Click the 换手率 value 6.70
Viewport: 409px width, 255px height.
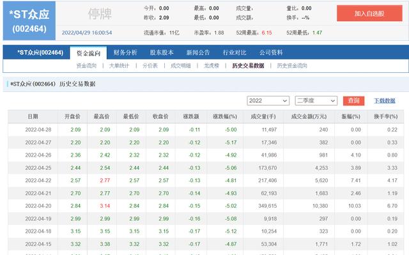392,206
